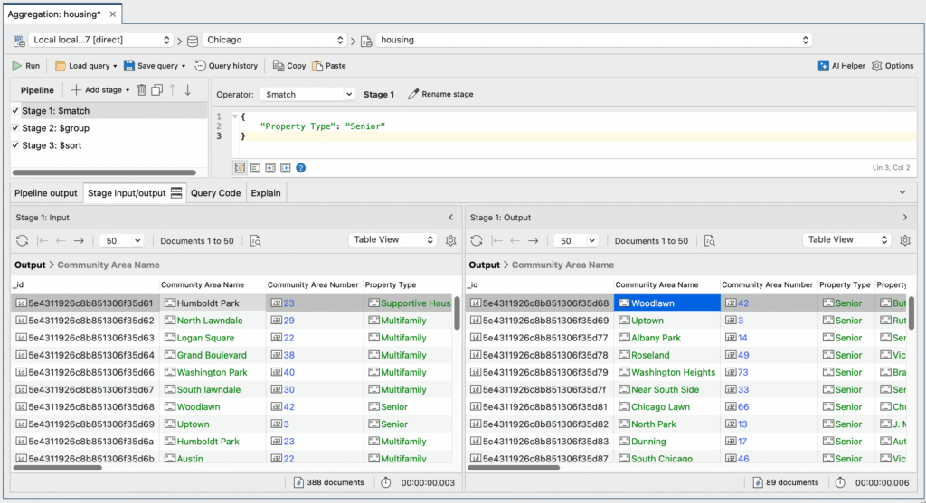
Task: Run the aggregation pipeline
Action: coord(26,66)
